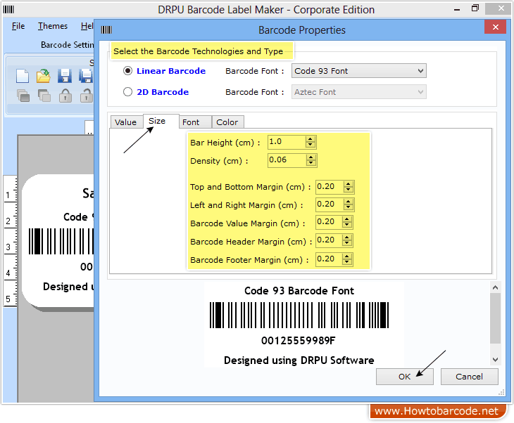Open the File menu
Screen dimensions: 514x423
point(18,26)
